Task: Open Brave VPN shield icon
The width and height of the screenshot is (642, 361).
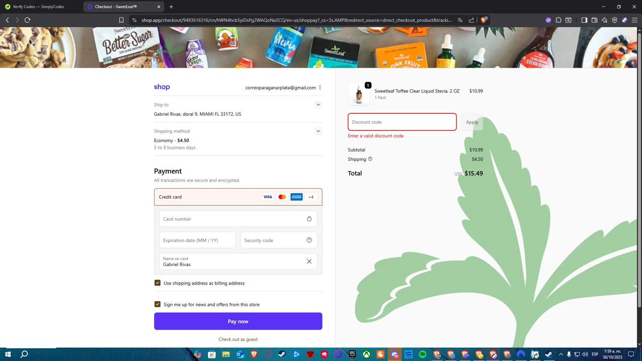Action: (615, 20)
